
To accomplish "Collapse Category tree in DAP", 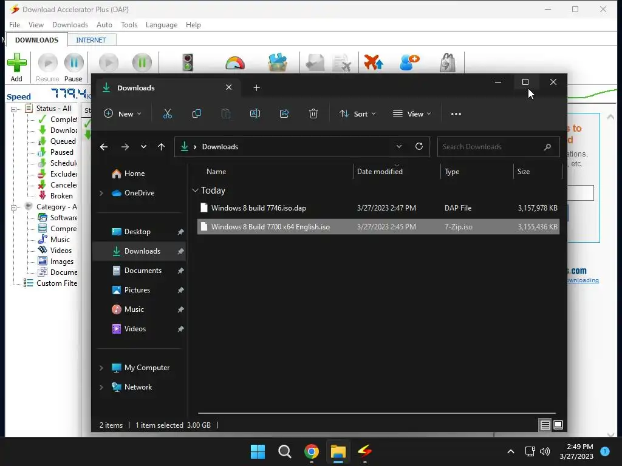I will [x=13, y=208].
